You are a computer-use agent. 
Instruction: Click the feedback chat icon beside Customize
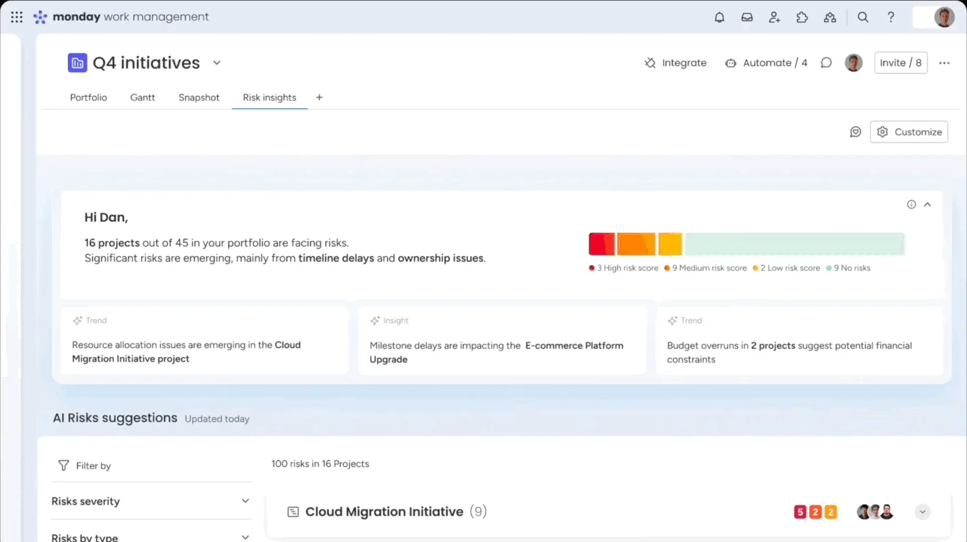point(855,132)
